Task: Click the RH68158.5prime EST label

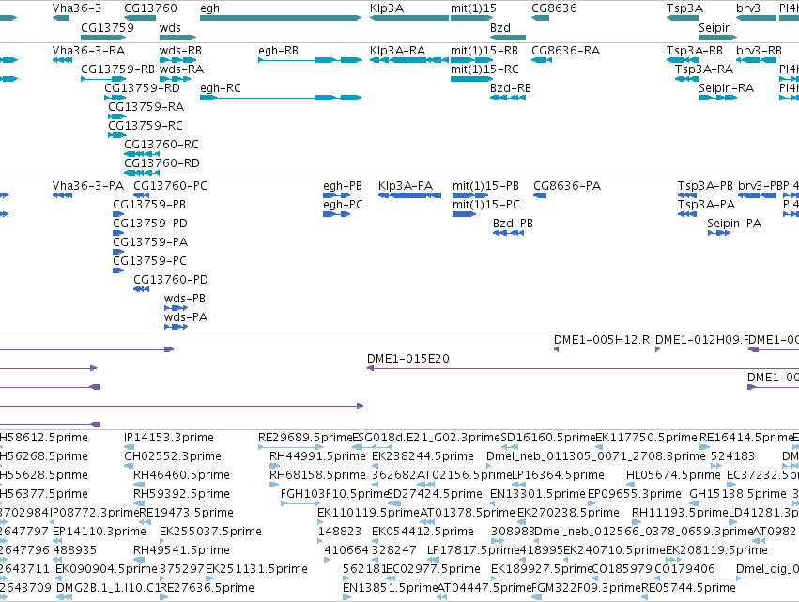Action: point(317,474)
